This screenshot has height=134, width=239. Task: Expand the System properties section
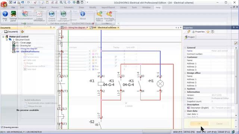pyautogui.click(x=185, y=89)
